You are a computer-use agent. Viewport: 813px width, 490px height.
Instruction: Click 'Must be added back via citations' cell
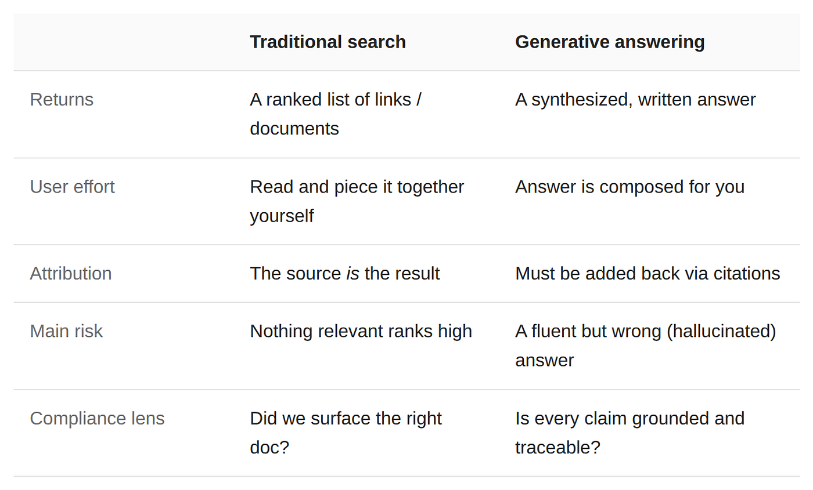[647, 273]
